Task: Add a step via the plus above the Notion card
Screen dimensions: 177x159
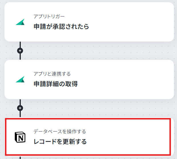Action: pos(20,108)
